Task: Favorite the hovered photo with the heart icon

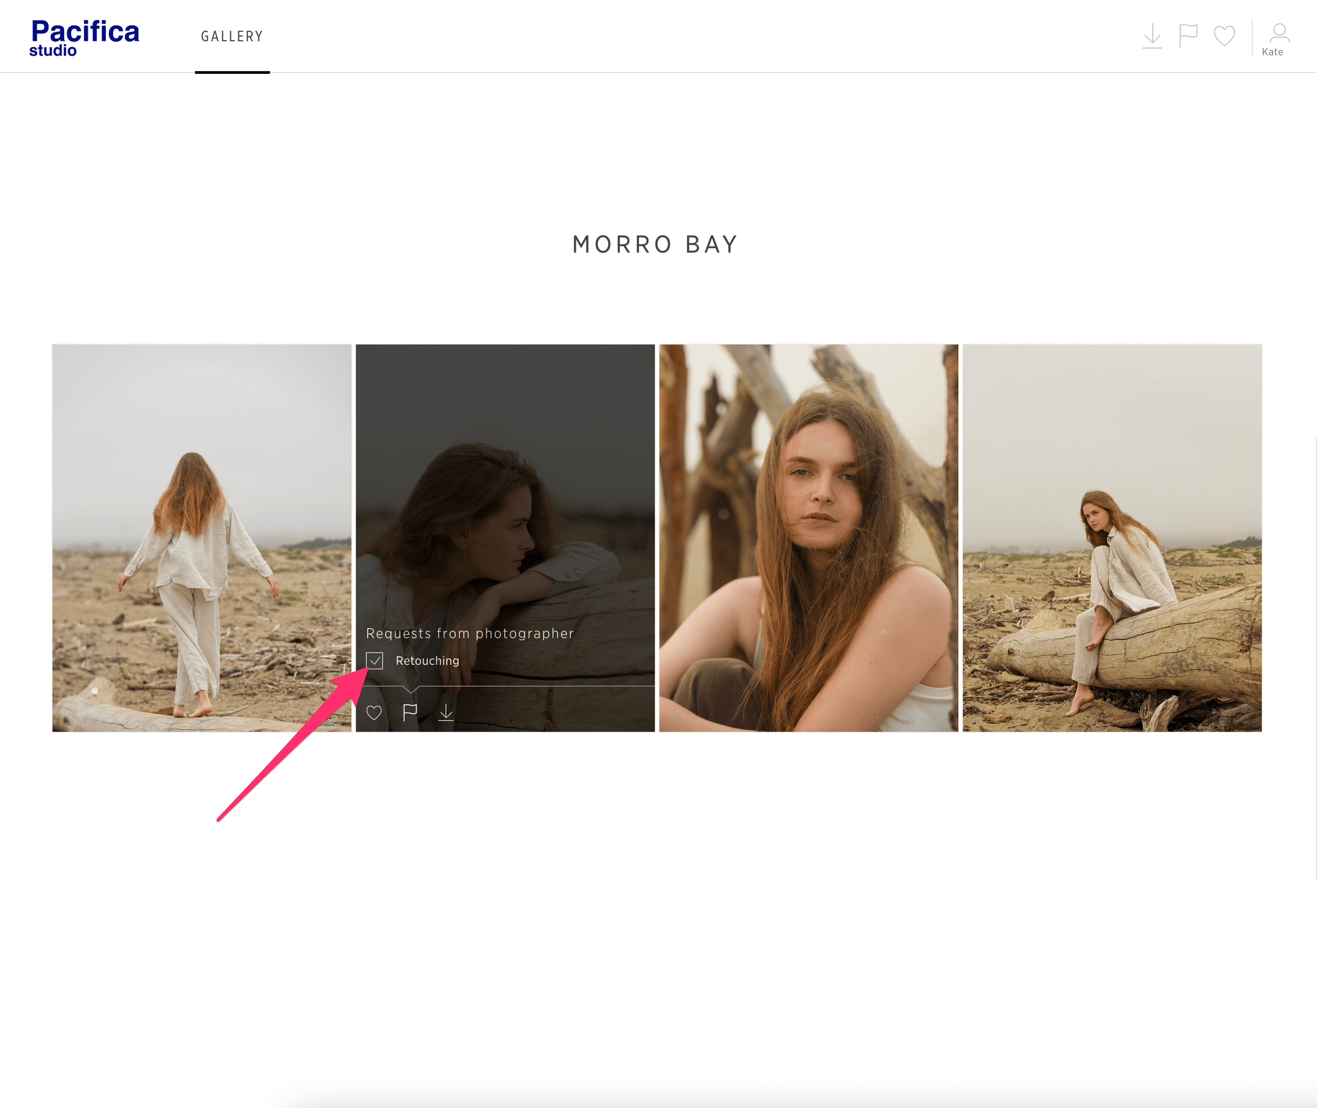Action: pos(375,712)
